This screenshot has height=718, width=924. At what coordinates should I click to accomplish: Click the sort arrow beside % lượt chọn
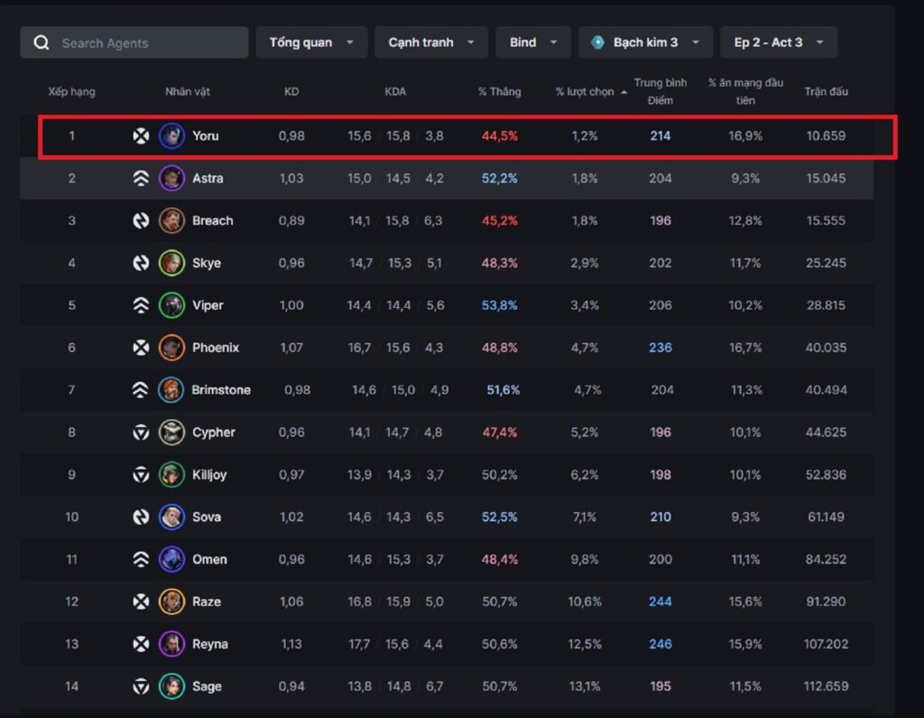624,92
